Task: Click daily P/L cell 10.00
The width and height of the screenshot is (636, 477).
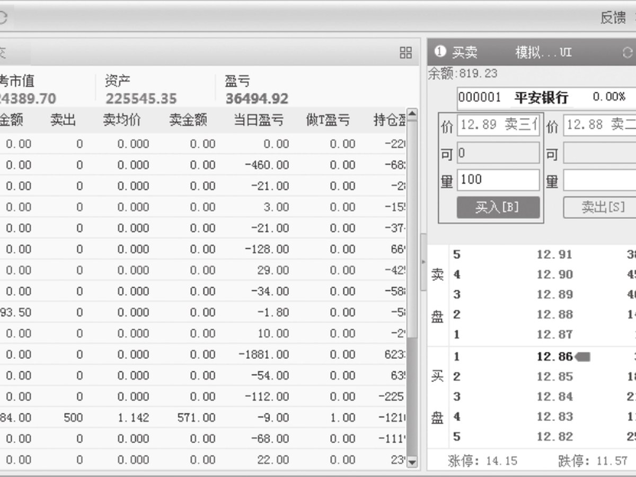Action: tap(273, 334)
